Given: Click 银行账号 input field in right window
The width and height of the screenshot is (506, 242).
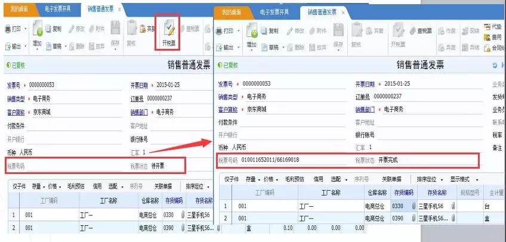Looking at the screenshot, I should pyautogui.click(x=430, y=135).
